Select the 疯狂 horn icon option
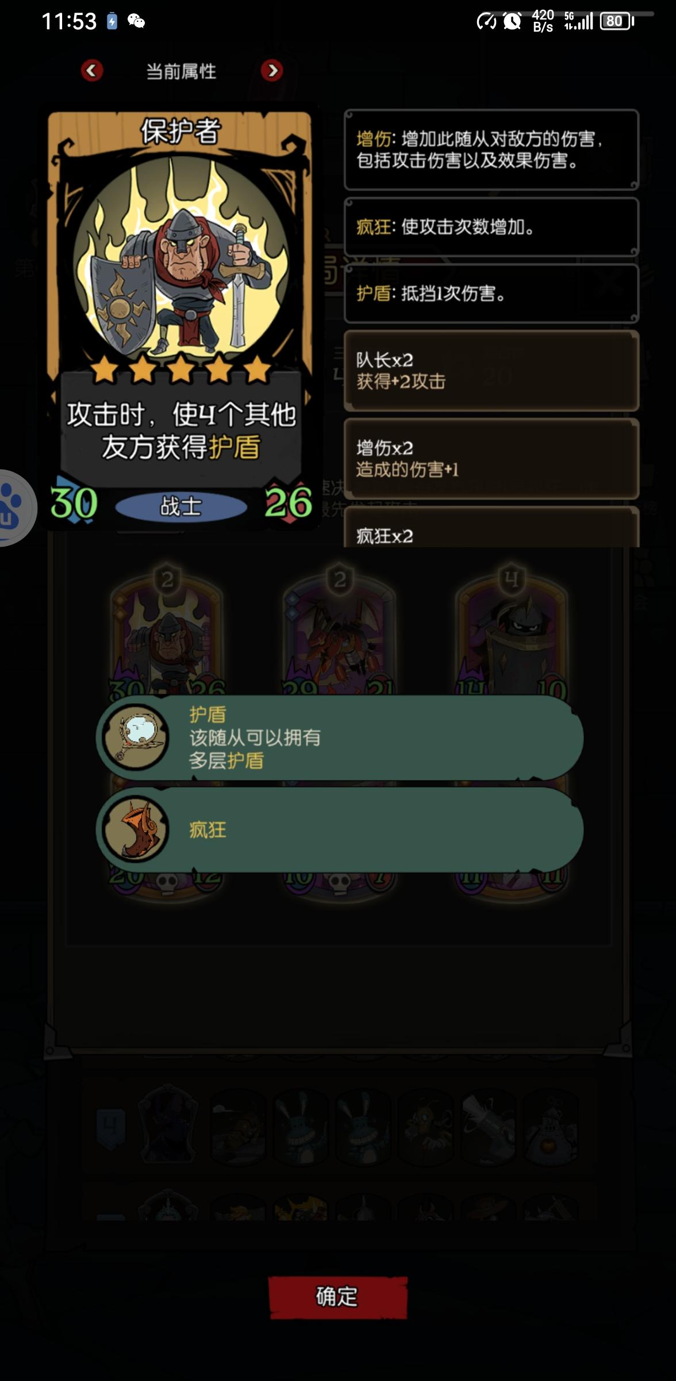 [x=136, y=829]
